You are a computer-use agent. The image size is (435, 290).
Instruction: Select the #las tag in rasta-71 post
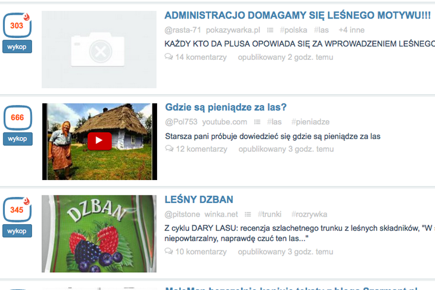click(321, 30)
